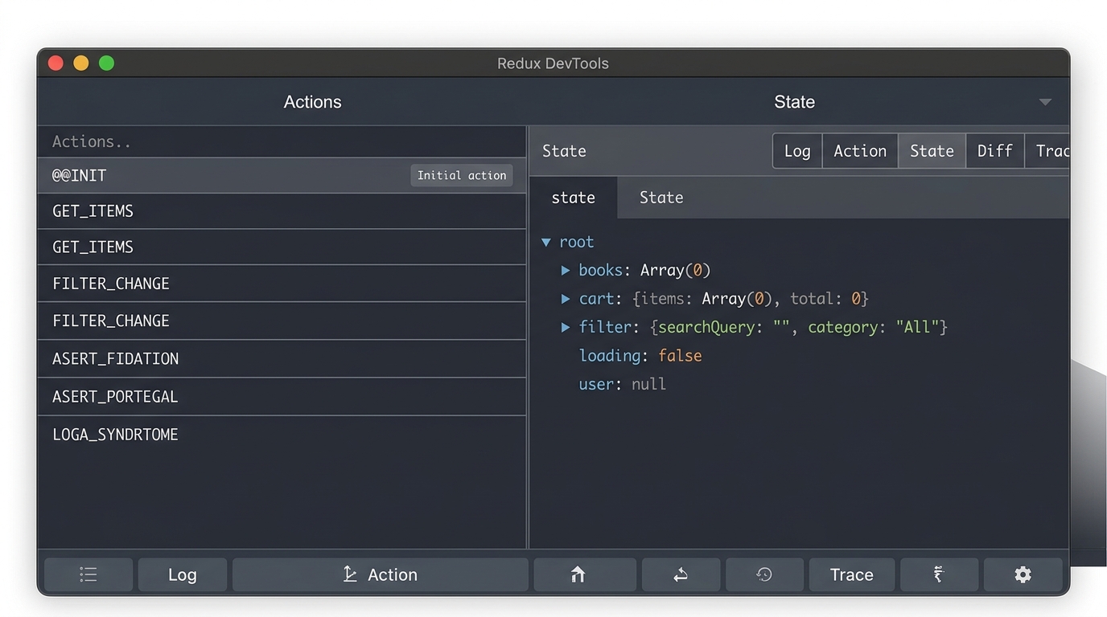Image resolution: width=1107 pixels, height=617 pixels.
Task: Switch to the Log tab in inspector
Action: click(797, 151)
